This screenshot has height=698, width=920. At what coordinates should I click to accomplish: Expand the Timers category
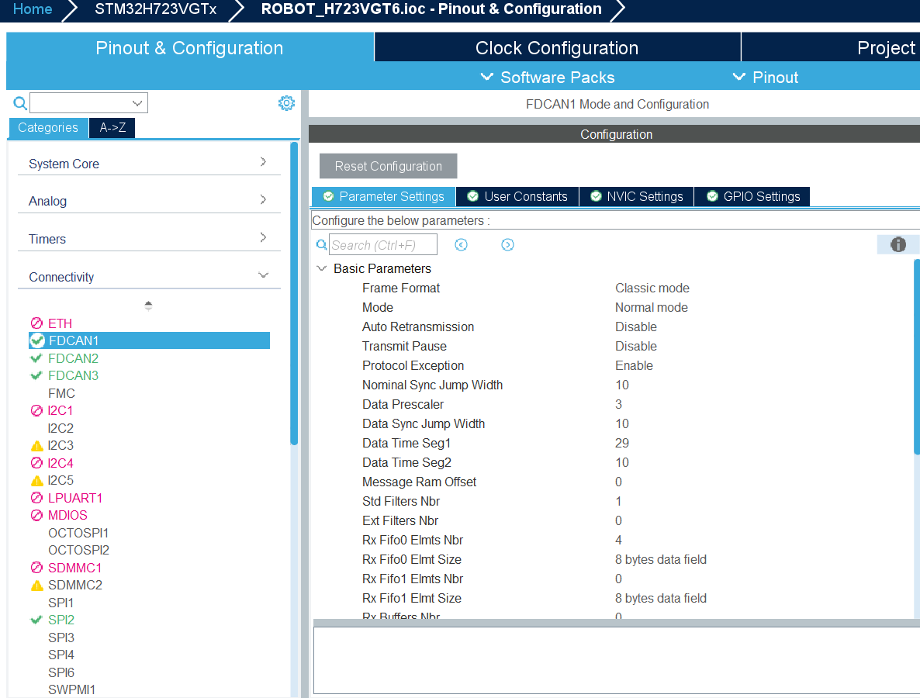click(149, 239)
